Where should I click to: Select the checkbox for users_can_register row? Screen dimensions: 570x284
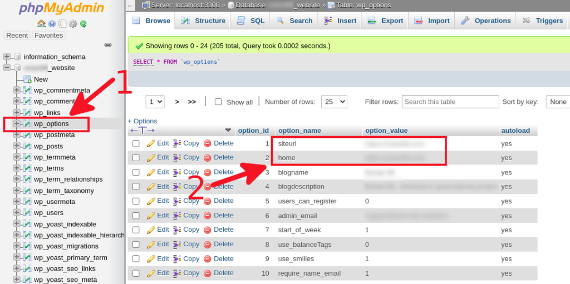136,201
